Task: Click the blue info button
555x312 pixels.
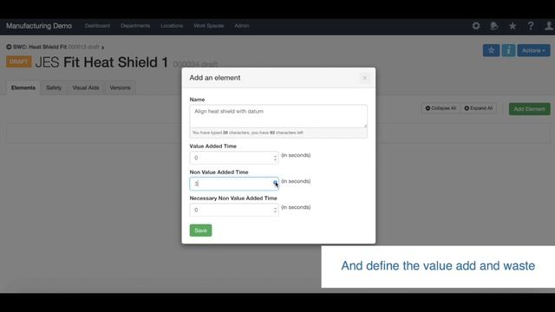Action: (x=508, y=50)
